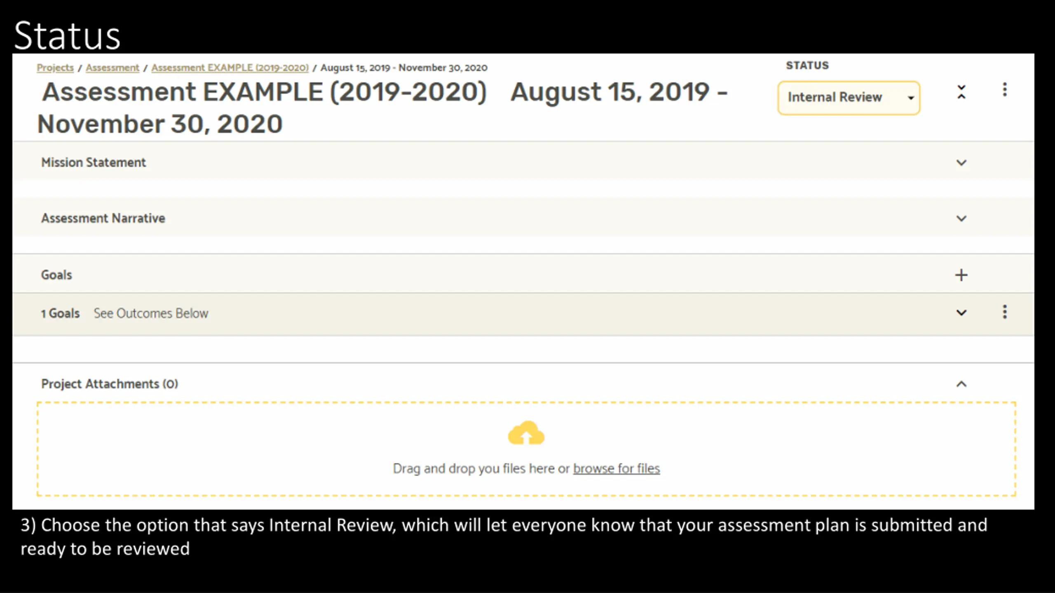The height and width of the screenshot is (593, 1055).
Task: Click the See Outcomes Below goal text
Action: 151,313
